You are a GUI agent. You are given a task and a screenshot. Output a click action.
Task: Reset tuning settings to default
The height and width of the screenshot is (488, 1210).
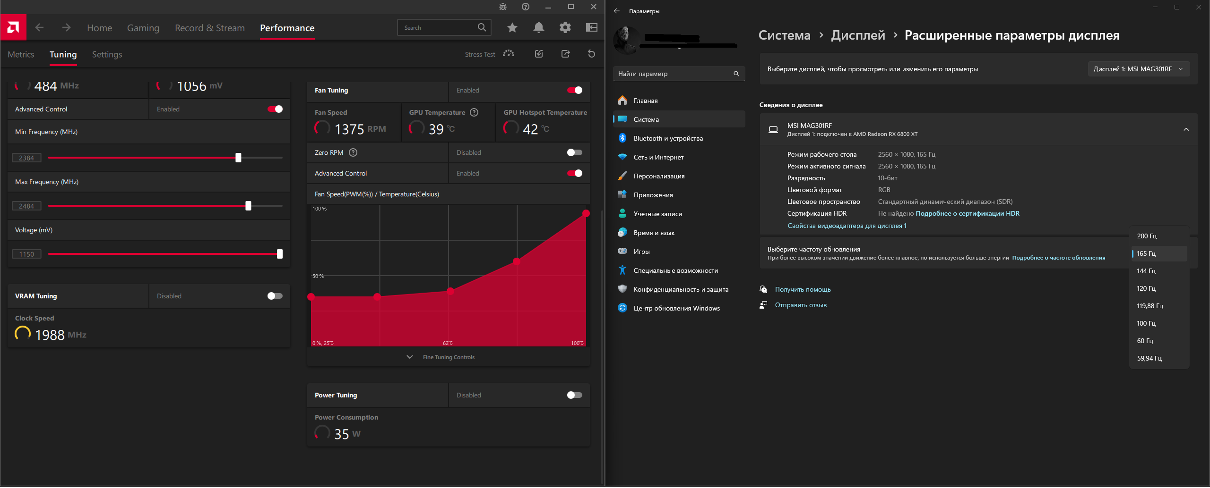(x=591, y=54)
